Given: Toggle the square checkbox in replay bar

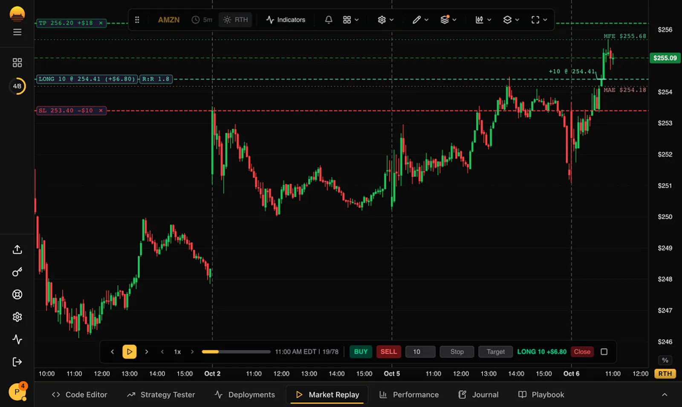Looking at the screenshot, I should coord(604,352).
